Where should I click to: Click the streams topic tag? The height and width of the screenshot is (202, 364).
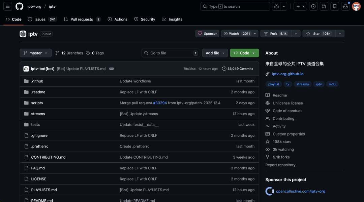[x=302, y=84]
